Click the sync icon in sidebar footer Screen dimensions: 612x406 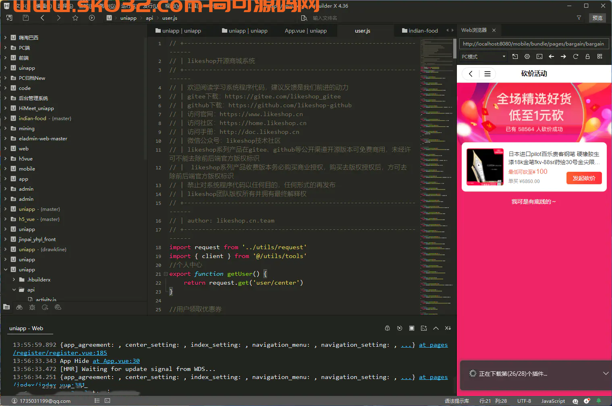click(x=45, y=307)
